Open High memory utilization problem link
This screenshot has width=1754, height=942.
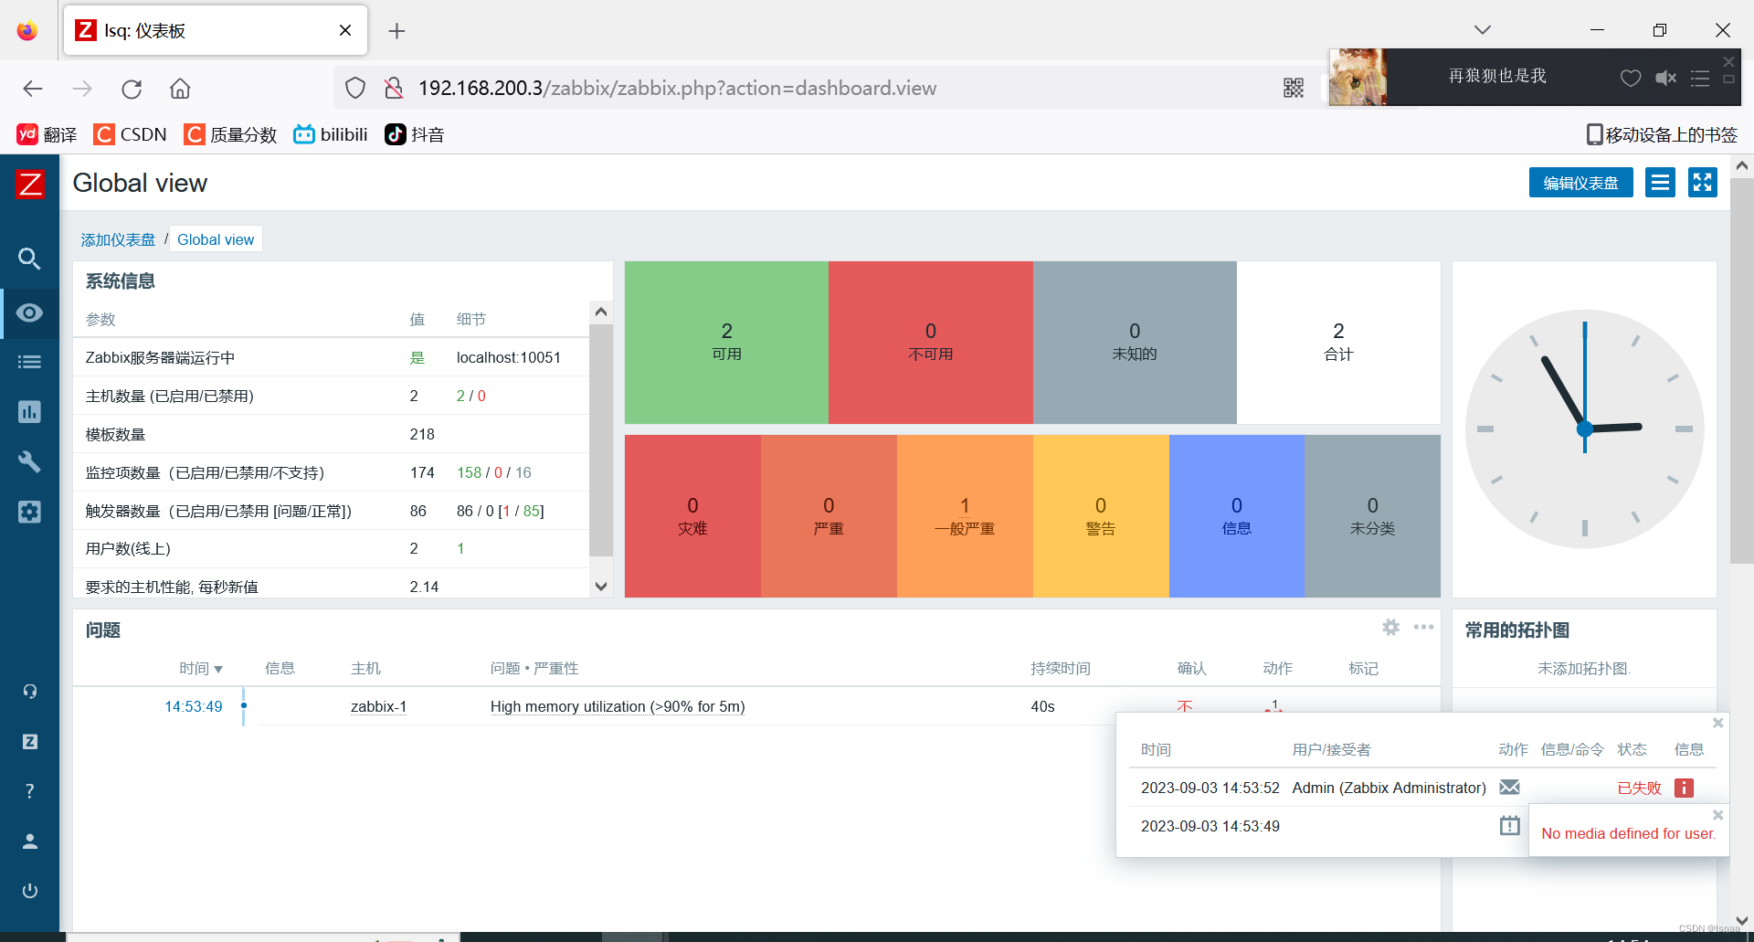pos(618,706)
